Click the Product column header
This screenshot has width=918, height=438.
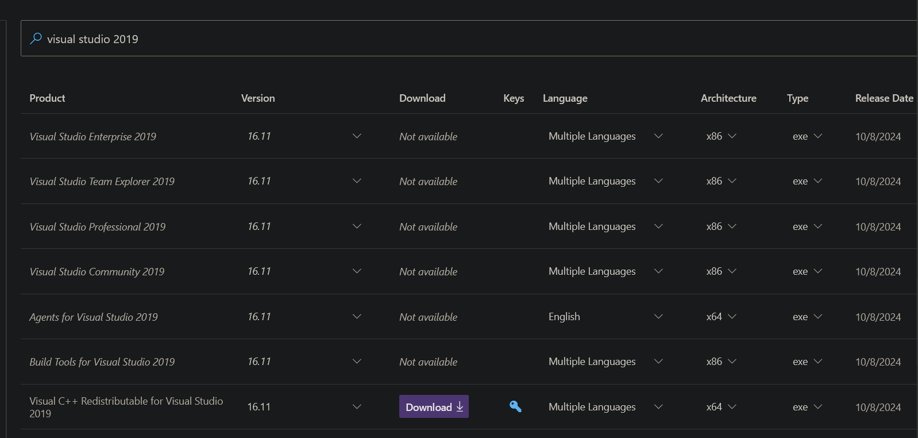[47, 98]
